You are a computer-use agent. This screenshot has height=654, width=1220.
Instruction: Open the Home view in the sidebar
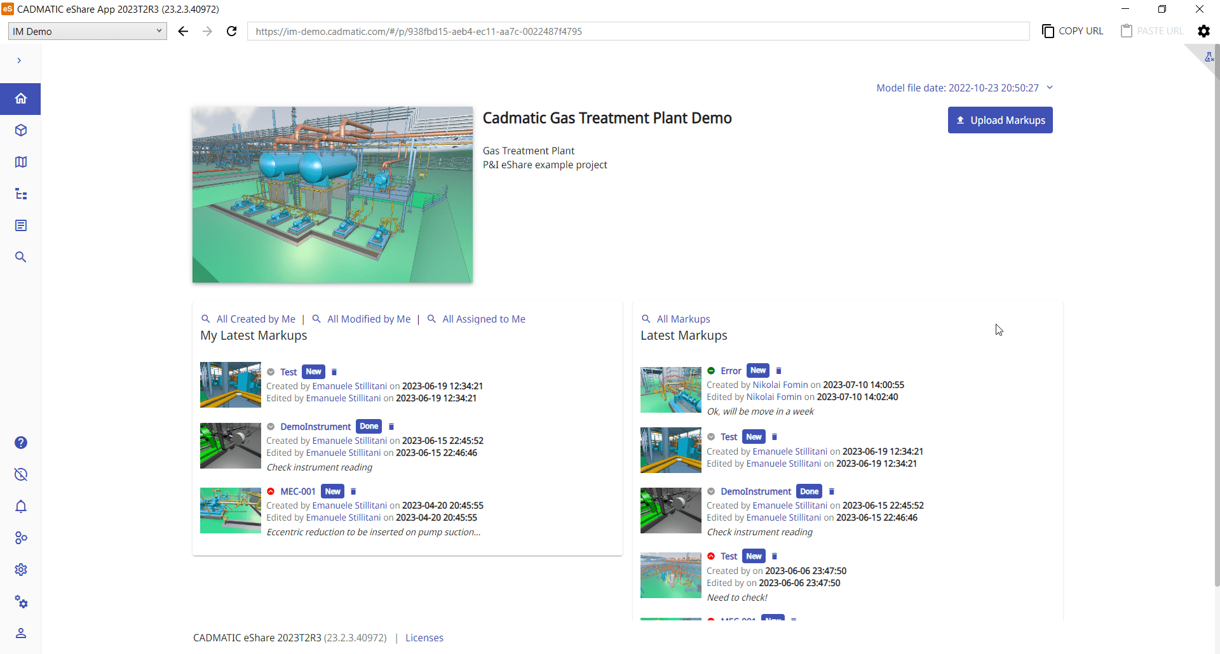tap(20, 98)
